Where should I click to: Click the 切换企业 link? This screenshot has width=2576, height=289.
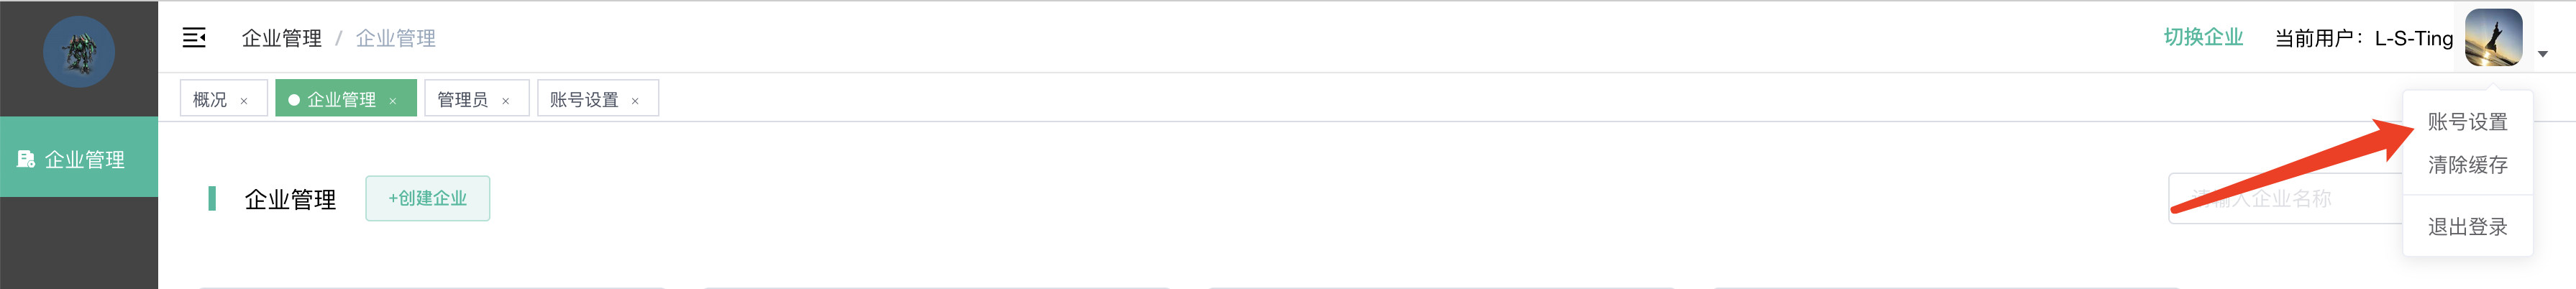tap(2203, 38)
